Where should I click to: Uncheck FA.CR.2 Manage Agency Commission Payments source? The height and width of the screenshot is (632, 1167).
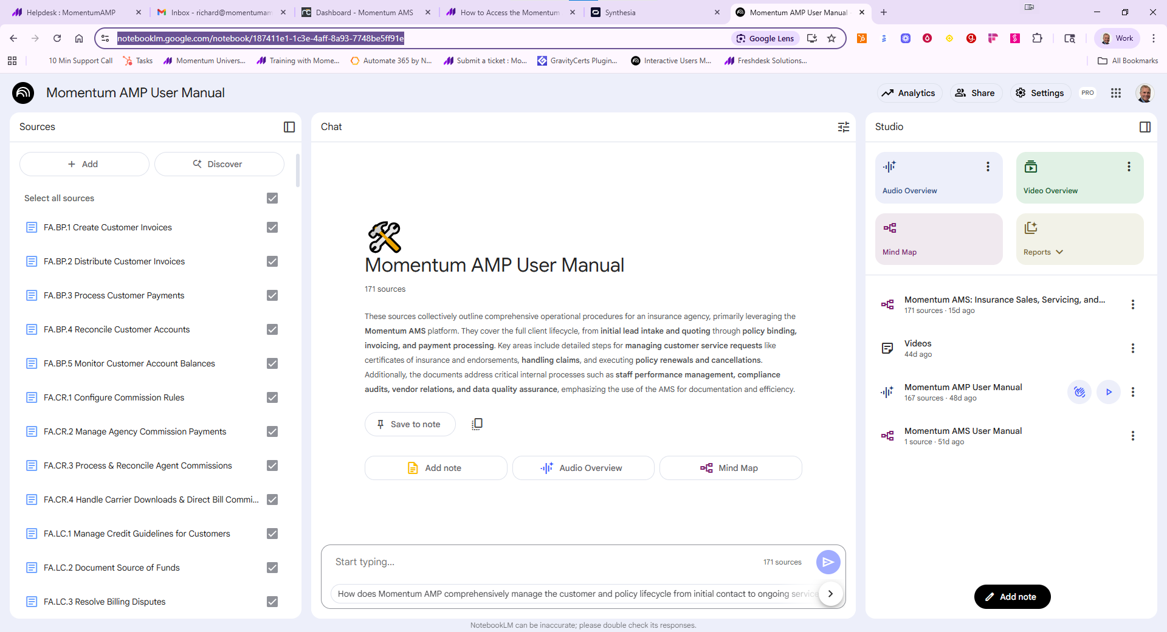pos(272,431)
